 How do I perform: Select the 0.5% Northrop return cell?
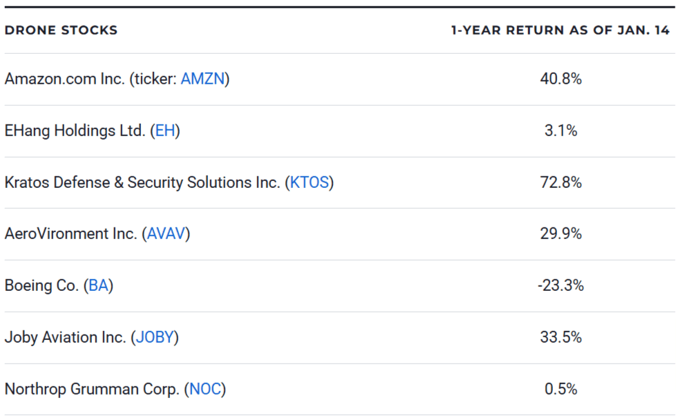coord(561,389)
